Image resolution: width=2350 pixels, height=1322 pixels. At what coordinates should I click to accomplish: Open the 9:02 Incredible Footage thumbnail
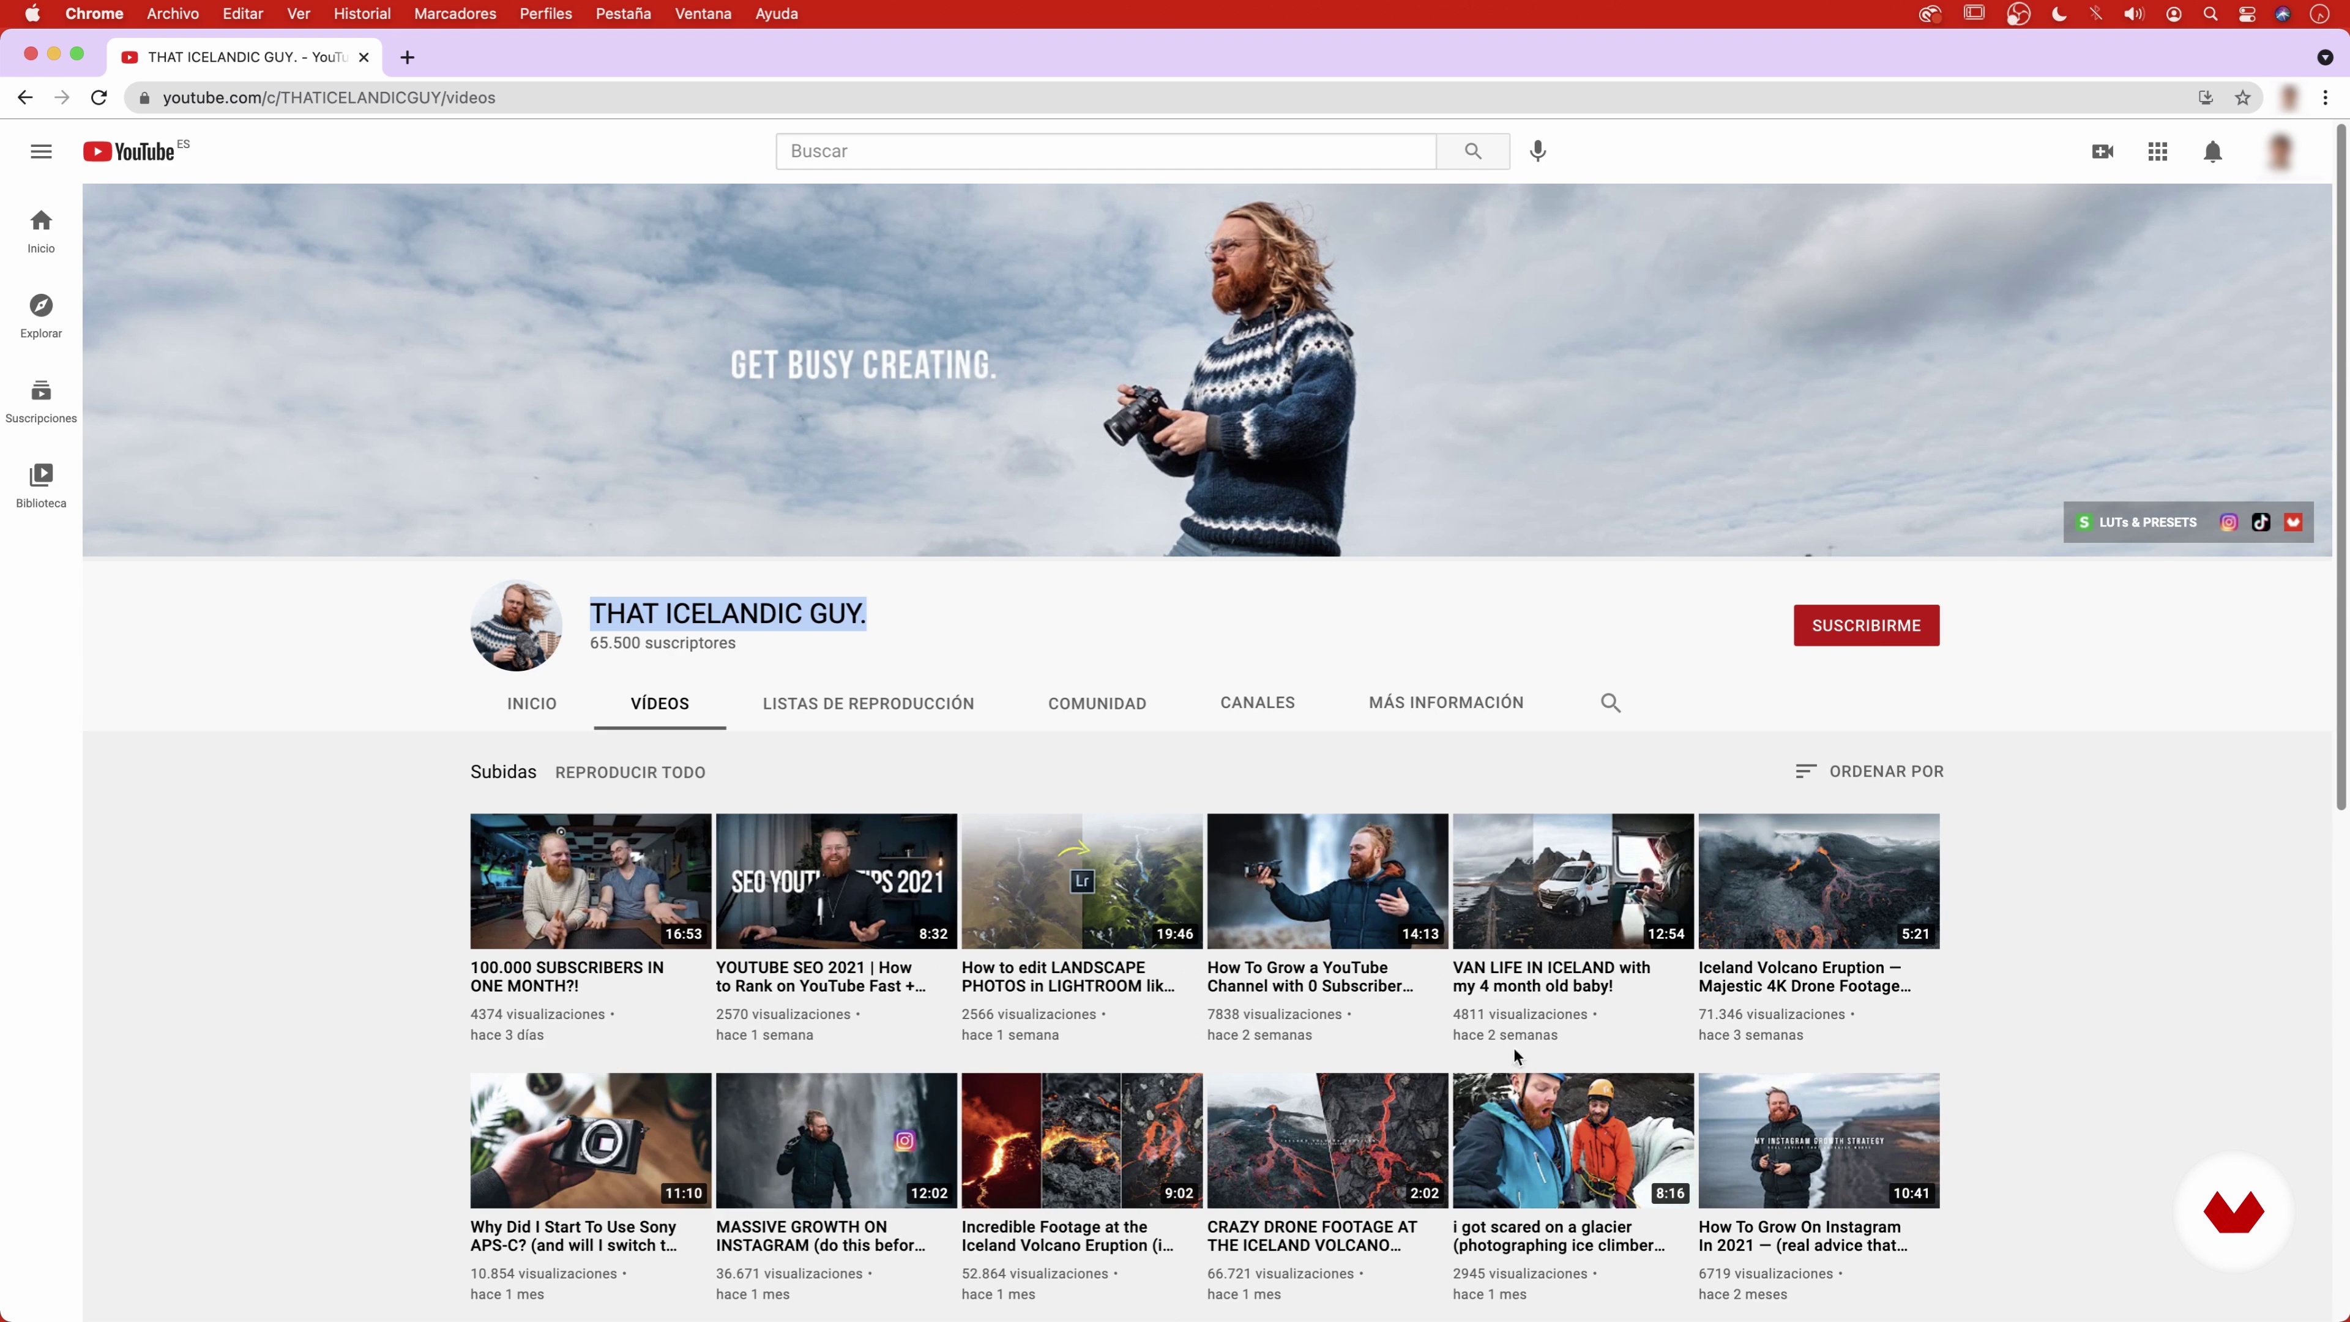1082,1140
